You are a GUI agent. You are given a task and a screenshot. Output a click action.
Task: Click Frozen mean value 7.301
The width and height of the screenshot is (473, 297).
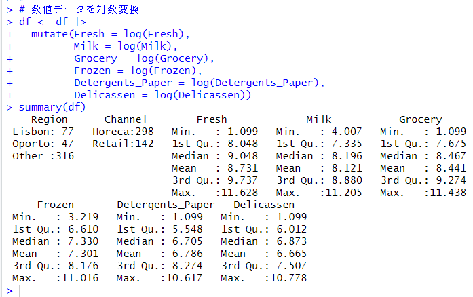click(83, 254)
